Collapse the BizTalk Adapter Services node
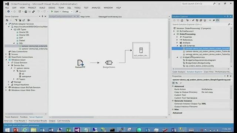 tap(6, 24)
